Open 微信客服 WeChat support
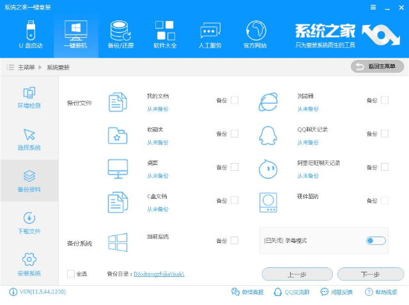Screen dimensions: 409x305 (x=247, y=292)
